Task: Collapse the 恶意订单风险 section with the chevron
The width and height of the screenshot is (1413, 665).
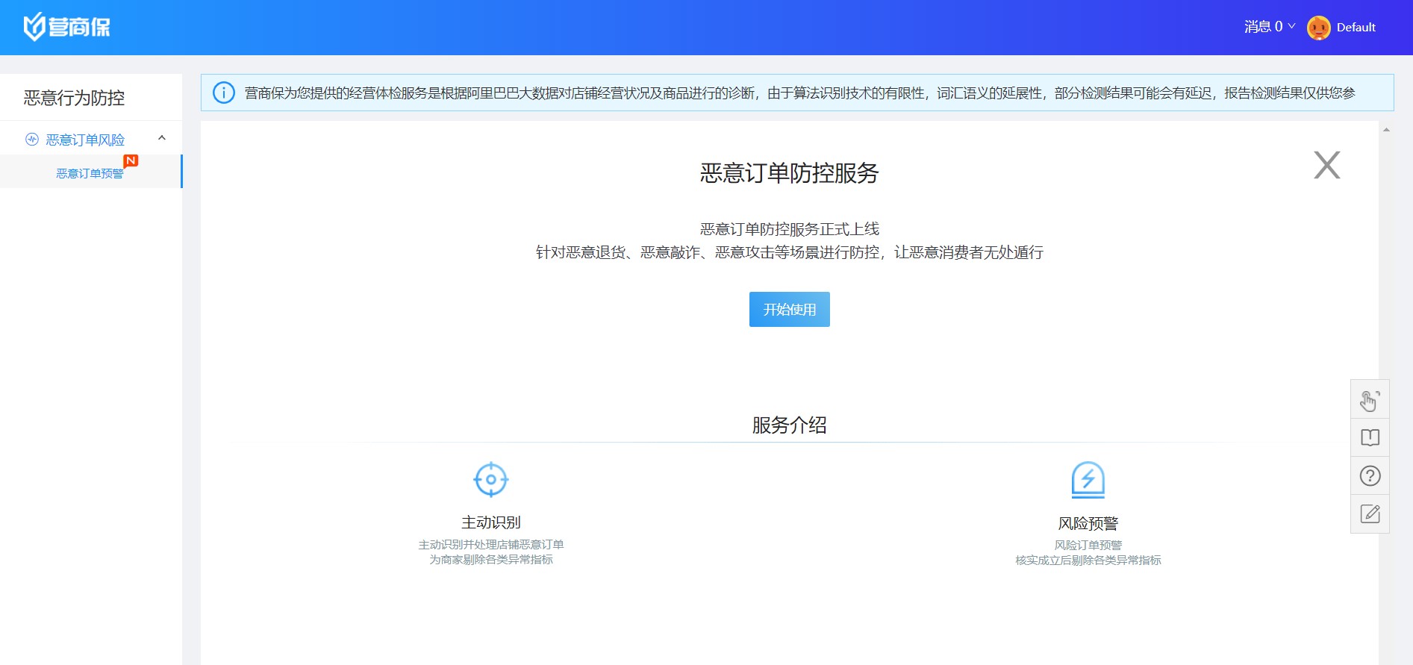Action: click(x=162, y=138)
